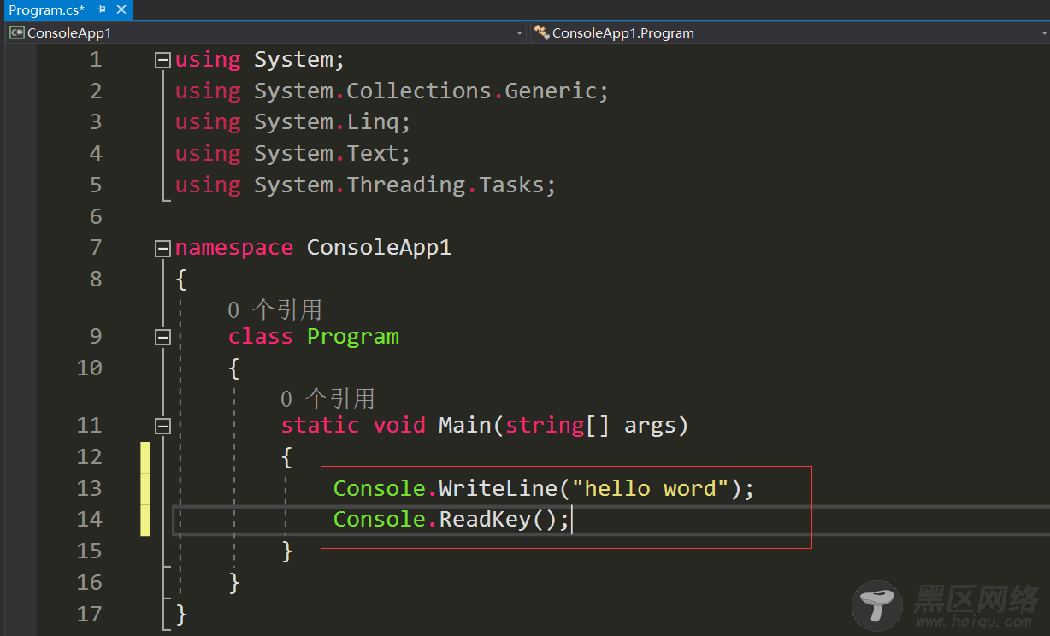
Task: Pin the Program.cs tab
Action: pos(101,9)
